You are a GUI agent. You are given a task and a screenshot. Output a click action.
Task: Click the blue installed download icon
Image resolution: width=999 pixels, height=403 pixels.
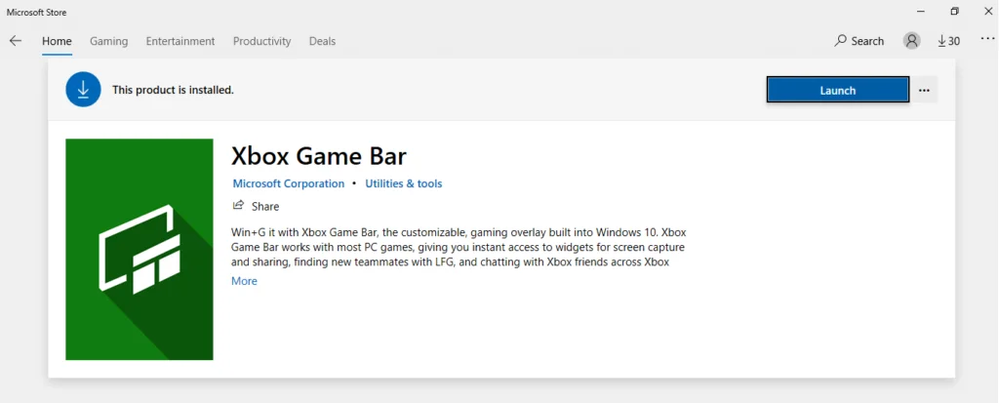[x=83, y=89]
